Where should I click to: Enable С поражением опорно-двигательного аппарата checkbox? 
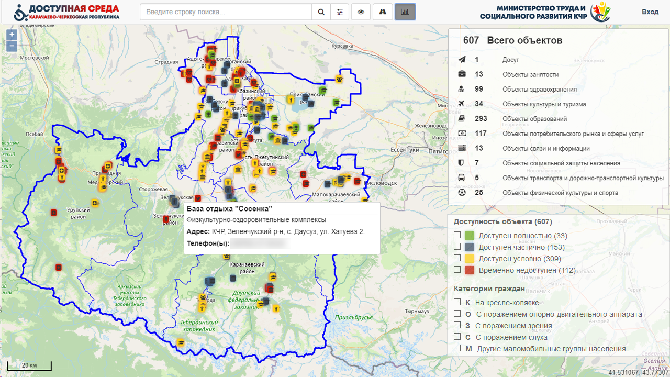click(x=457, y=314)
